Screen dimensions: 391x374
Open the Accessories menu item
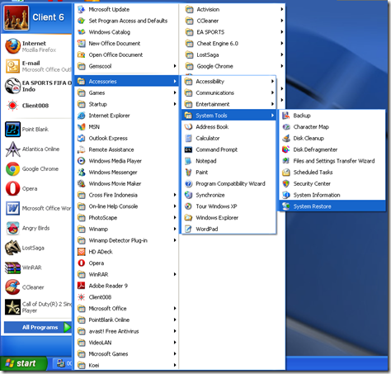click(x=127, y=82)
